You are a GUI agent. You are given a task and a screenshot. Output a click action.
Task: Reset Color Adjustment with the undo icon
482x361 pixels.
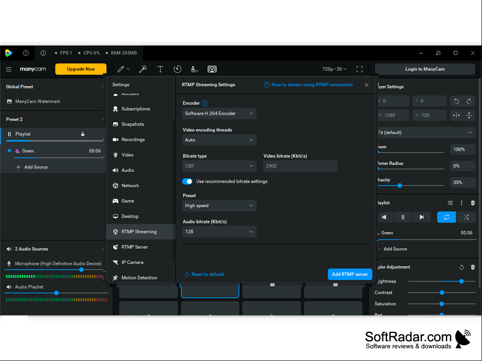point(461,267)
